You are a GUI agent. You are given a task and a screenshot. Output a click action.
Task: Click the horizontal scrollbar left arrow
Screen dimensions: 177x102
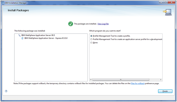point(91,80)
